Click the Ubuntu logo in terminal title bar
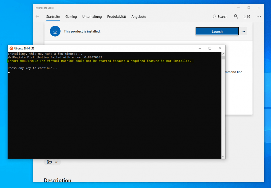271x188 pixels. (11, 48)
